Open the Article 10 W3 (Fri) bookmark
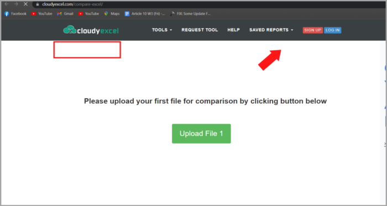Image resolution: width=387 pixels, height=206 pixels. click(x=145, y=14)
